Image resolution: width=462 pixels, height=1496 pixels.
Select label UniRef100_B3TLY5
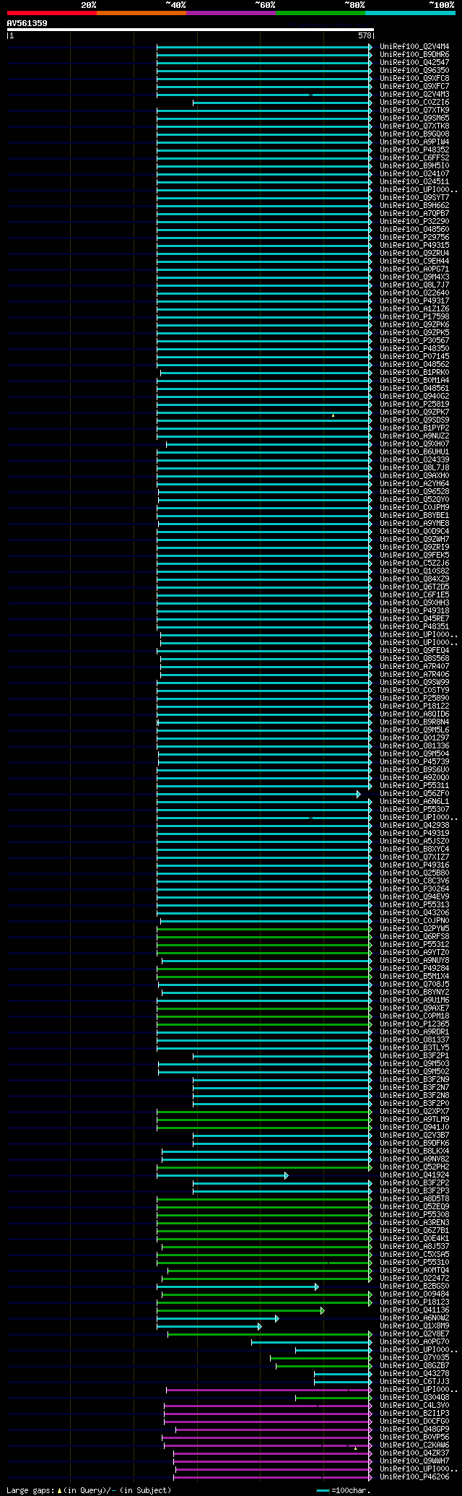pyautogui.click(x=414, y=1048)
